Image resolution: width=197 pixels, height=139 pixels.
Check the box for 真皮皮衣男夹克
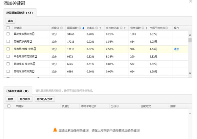(8, 34)
